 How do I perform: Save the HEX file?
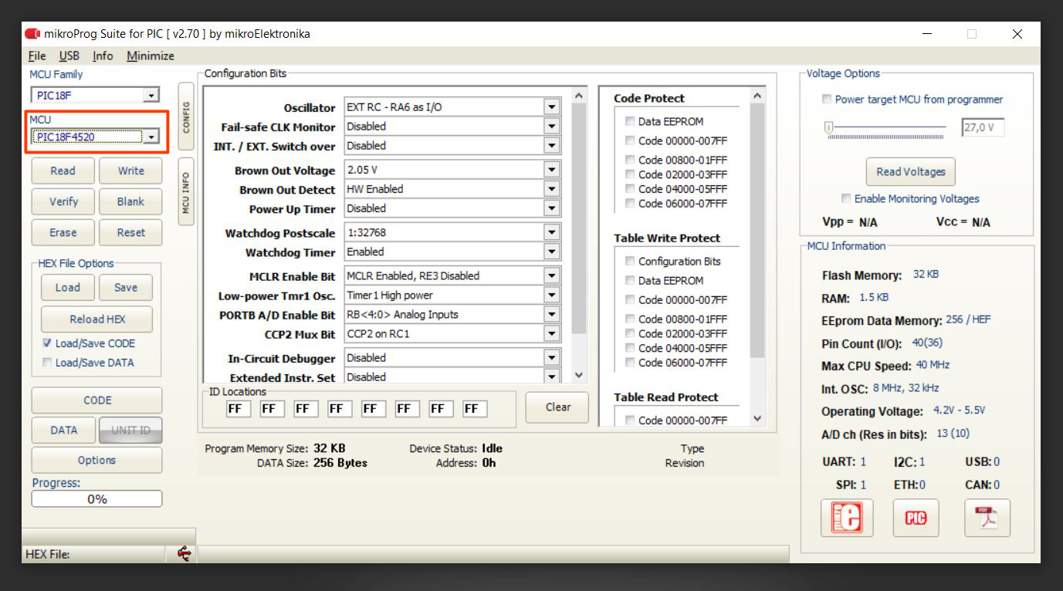(126, 287)
